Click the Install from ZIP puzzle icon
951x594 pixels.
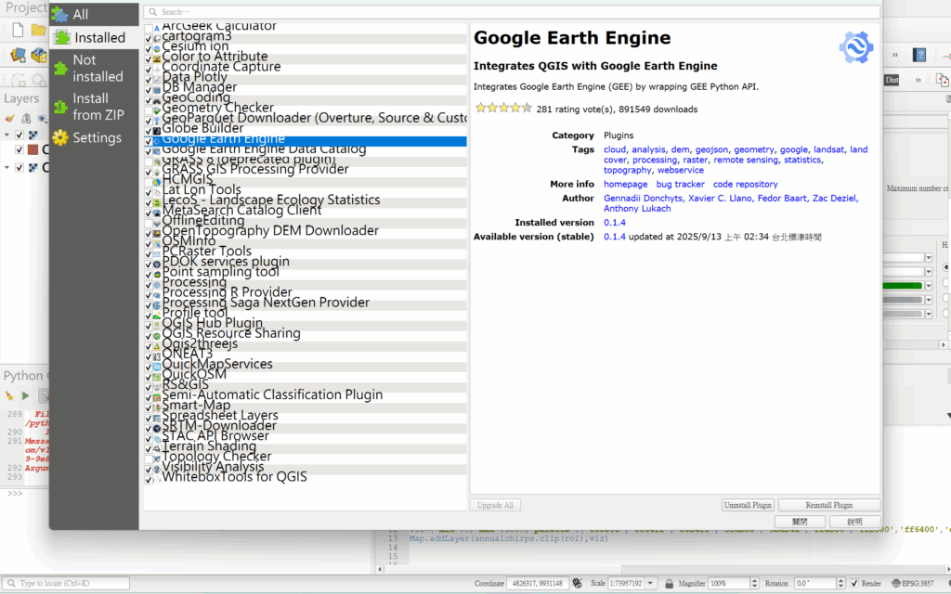click(x=60, y=106)
